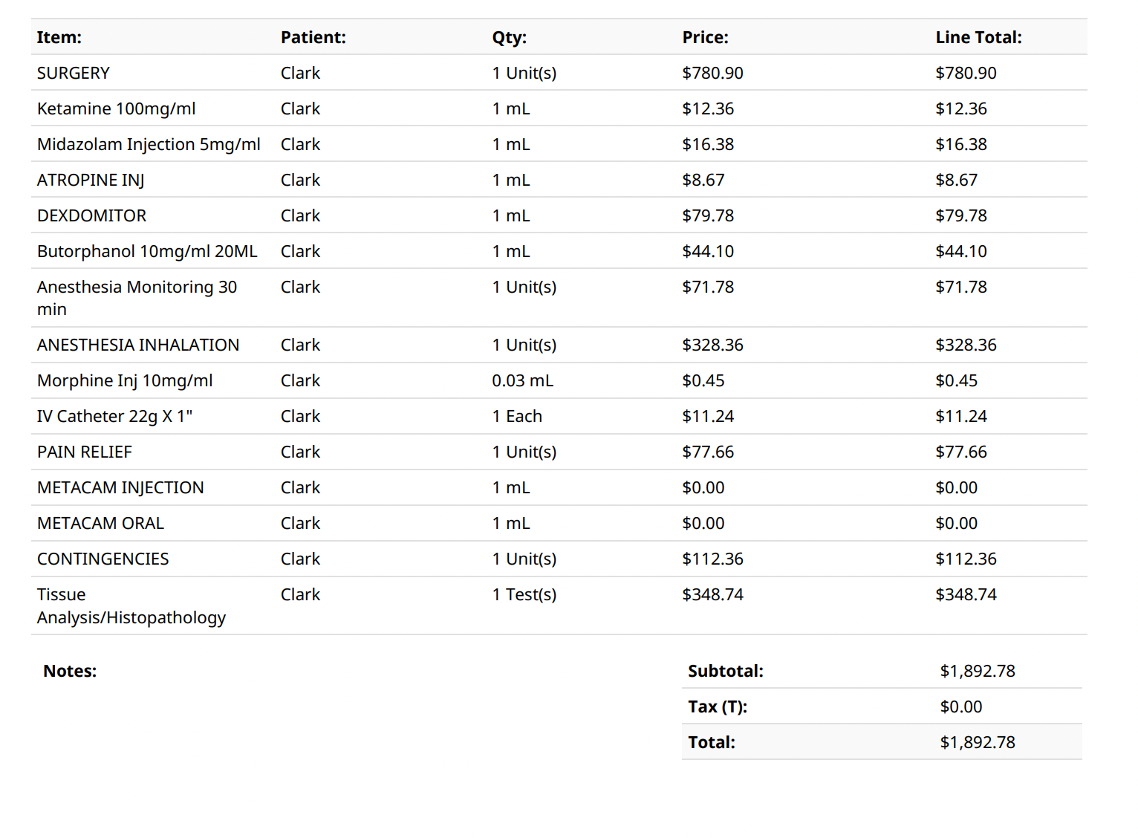Select the ATROPINE INJ entry
Viewport: 1138px width, 838px height.
click(x=91, y=180)
